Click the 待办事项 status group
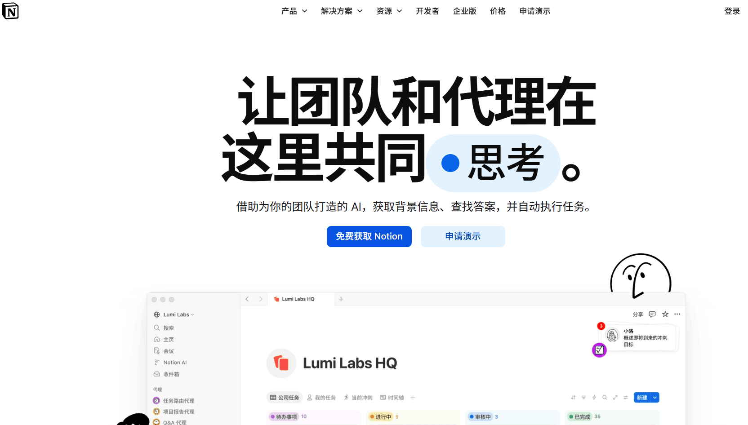This screenshot has height=425, width=748. point(284,417)
